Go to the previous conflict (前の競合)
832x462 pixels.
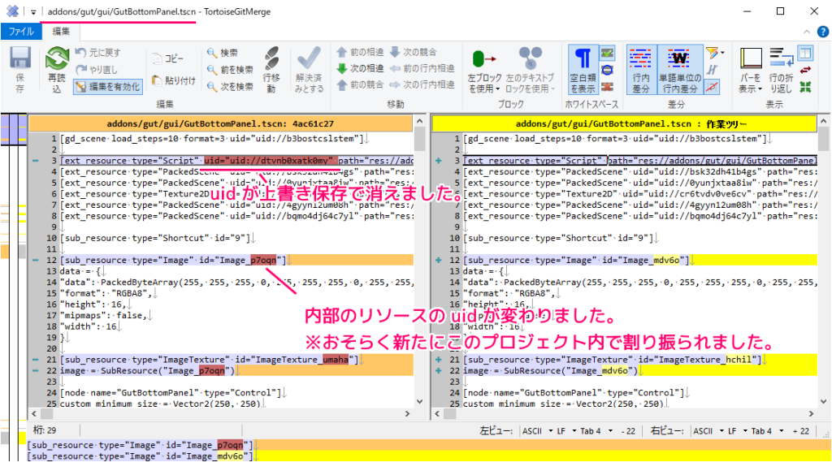(x=360, y=85)
